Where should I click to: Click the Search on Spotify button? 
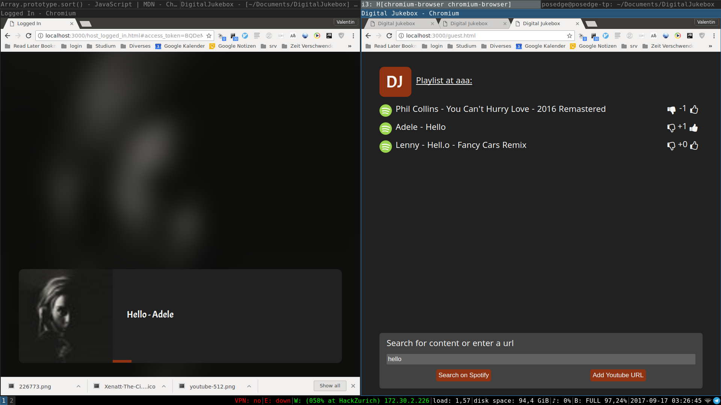(464, 375)
